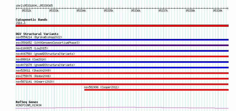236x111 pixels.
Task: Click the 95337k ruler tick label
Action: click(163, 11)
